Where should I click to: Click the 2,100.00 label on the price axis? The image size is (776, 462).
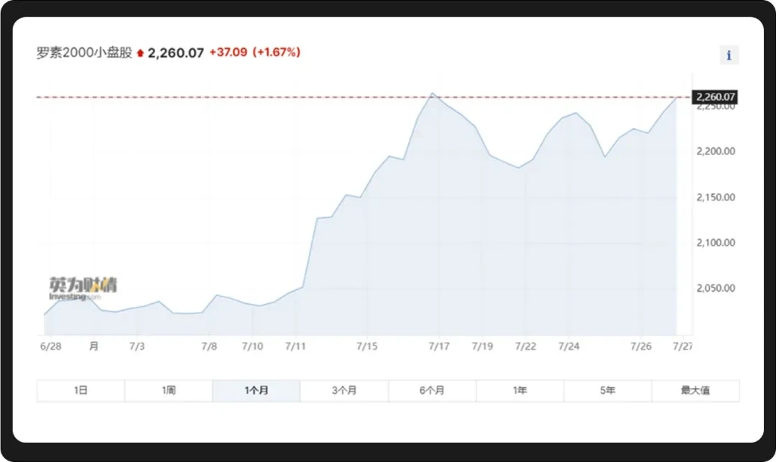coord(715,243)
